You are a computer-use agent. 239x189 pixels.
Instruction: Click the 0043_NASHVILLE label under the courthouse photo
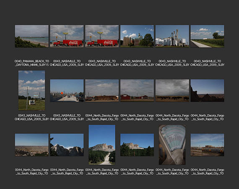(x=137, y=63)
